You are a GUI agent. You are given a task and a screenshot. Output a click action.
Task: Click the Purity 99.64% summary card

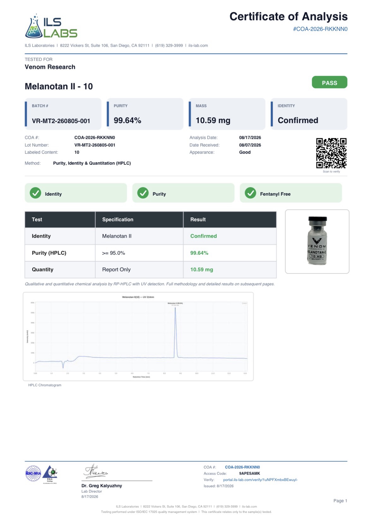pyautogui.click(x=145, y=114)
